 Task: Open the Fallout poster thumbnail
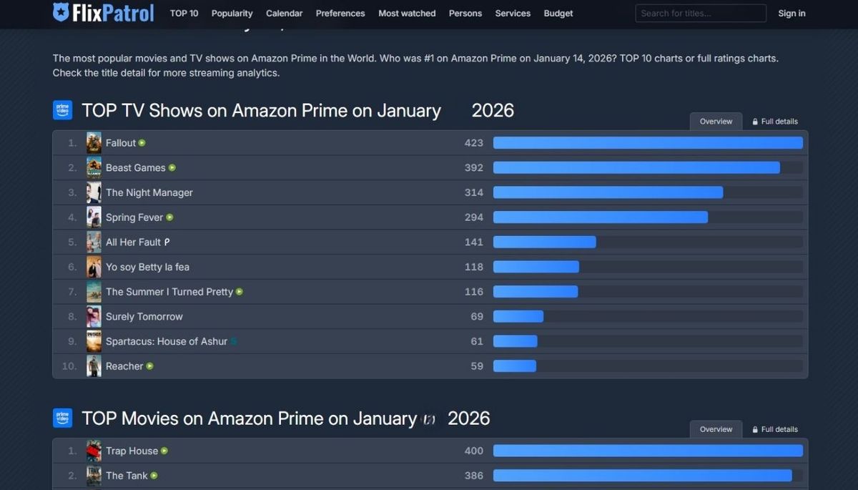[94, 143]
